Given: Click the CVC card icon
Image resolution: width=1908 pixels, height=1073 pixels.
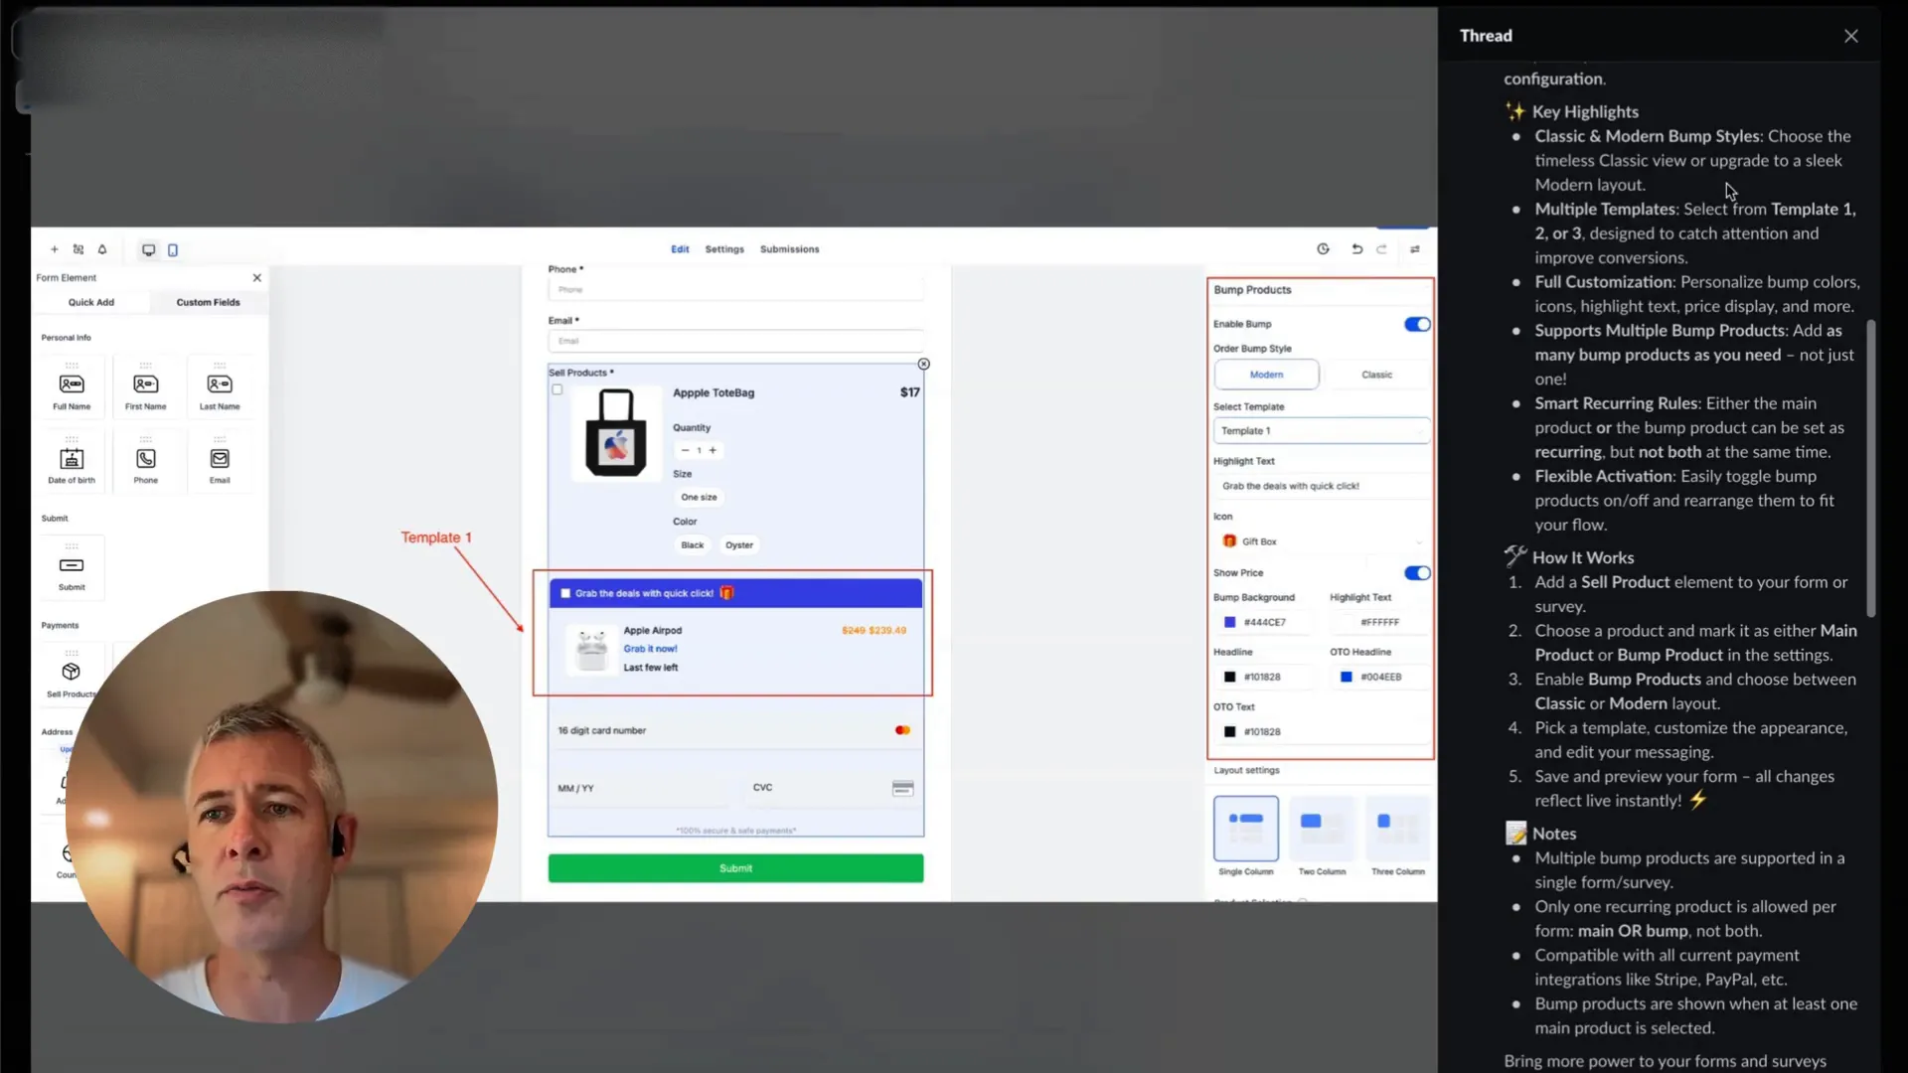Looking at the screenshot, I should (x=902, y=788).
